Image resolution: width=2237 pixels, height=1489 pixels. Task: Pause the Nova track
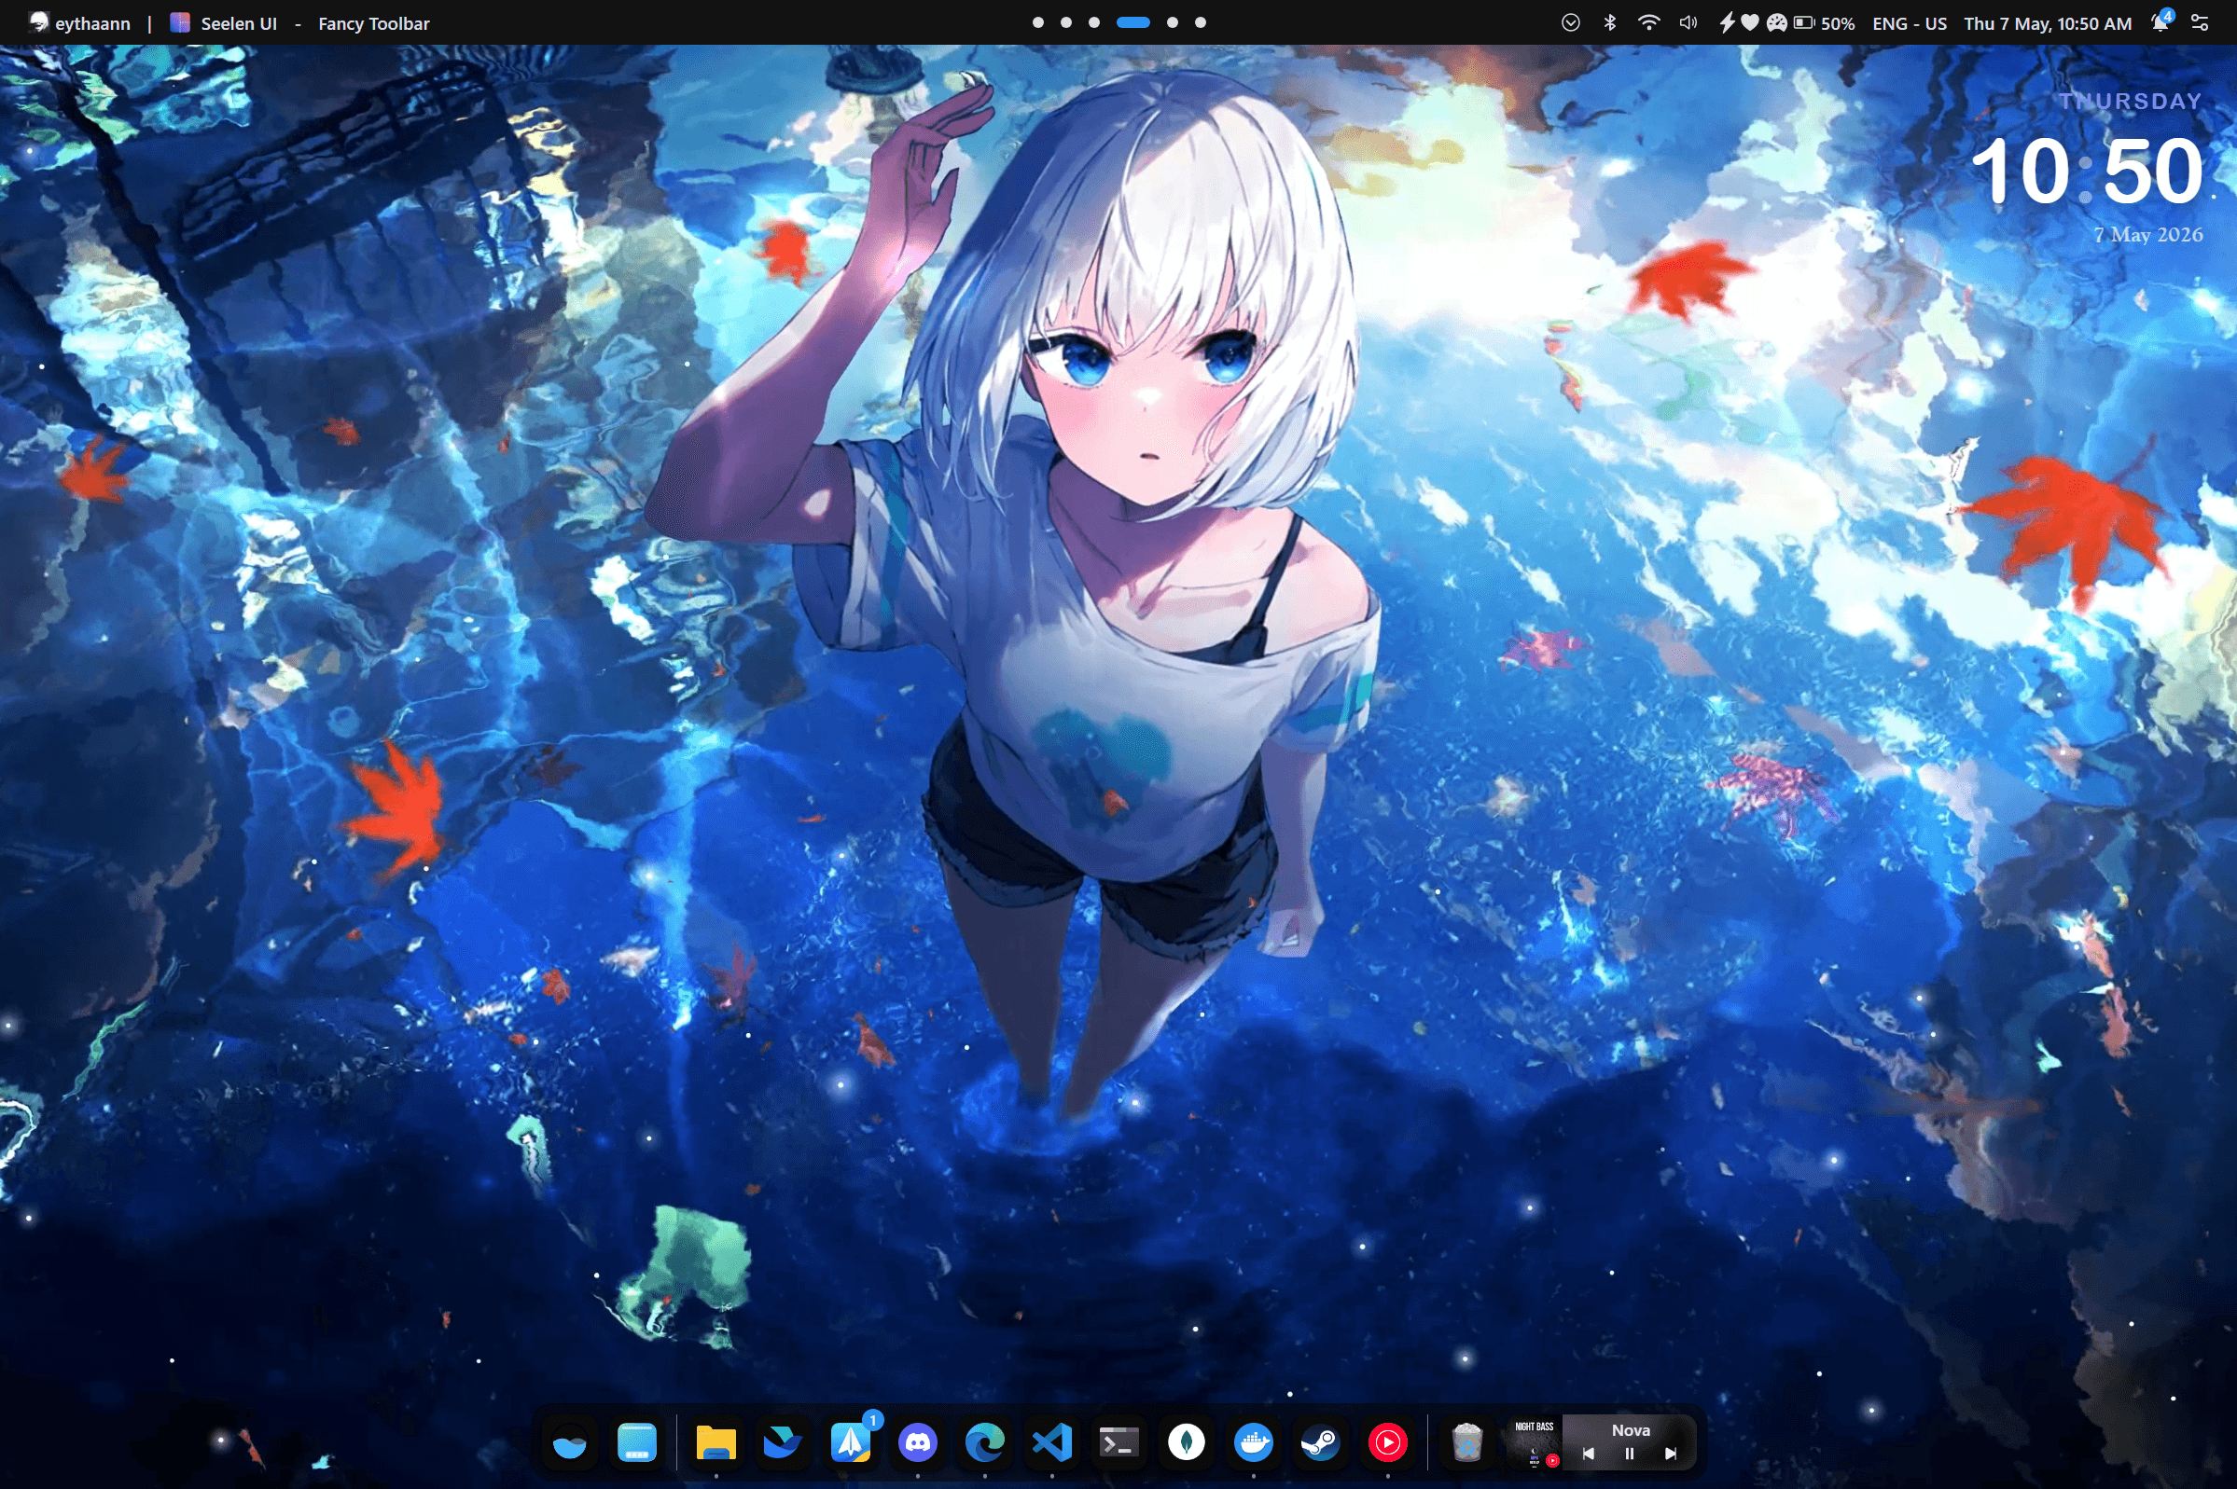1630,1454
